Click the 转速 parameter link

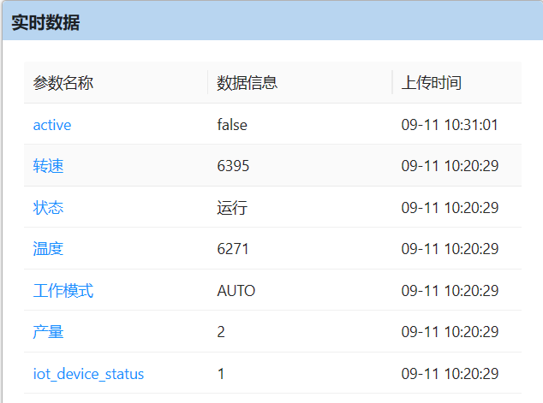point(48,166)
